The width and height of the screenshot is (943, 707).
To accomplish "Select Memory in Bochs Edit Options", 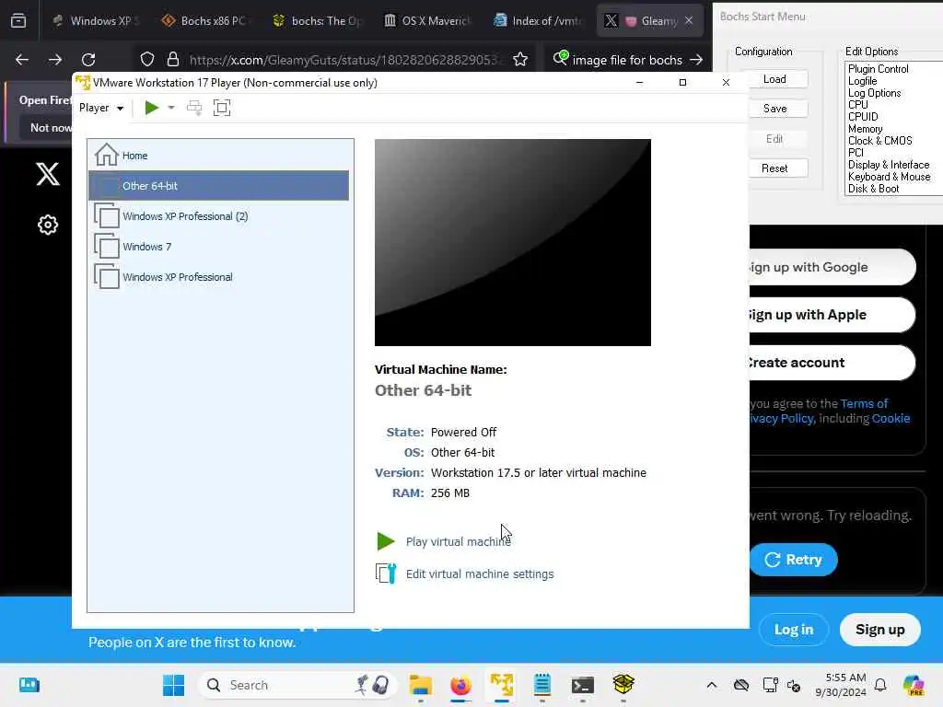I will (x=866, y=129).
